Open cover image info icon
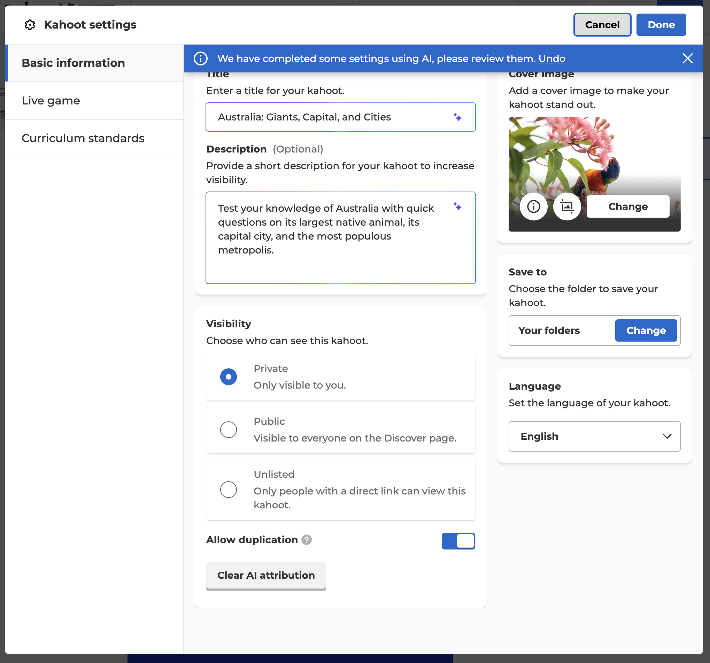Viewport: 710px width, 663px height. pyautogui.click(x=534, y=206)
